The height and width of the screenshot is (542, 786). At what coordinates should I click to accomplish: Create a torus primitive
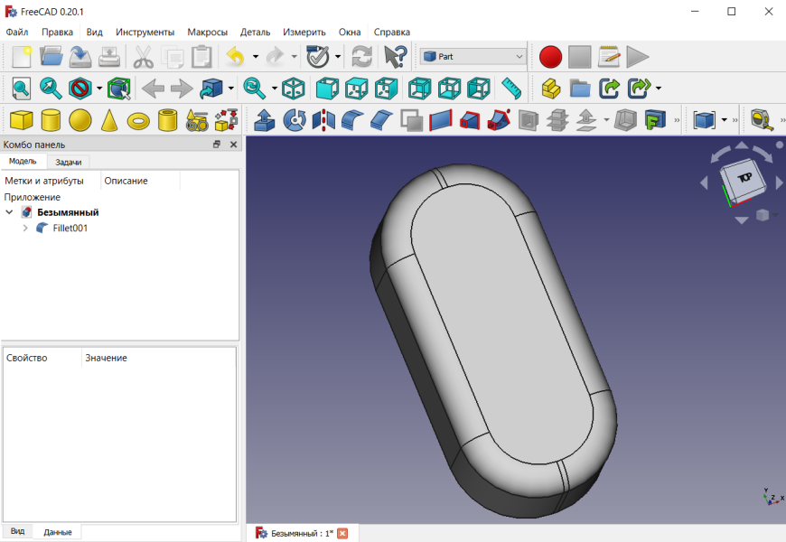[x=138, y=121]
